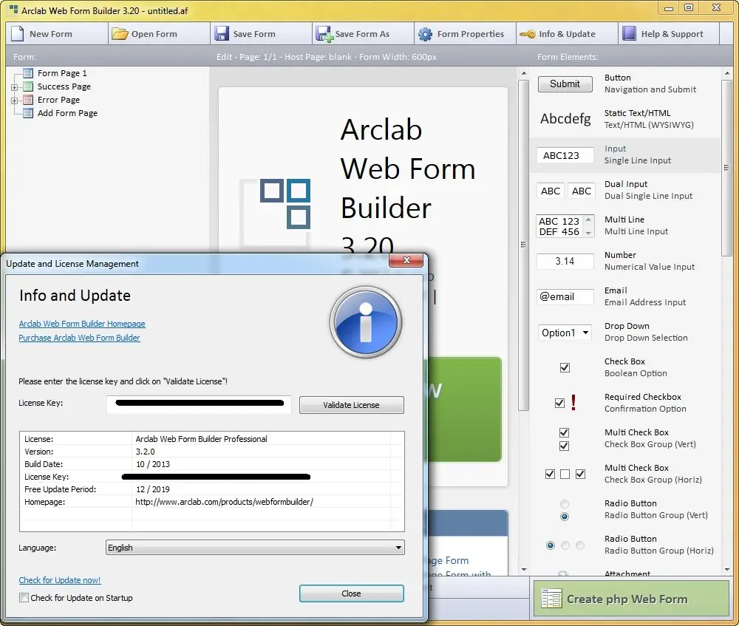Click the Build Date 10 / 2013 value
Screen dimensions: 739x626
[x=153, y=464]
